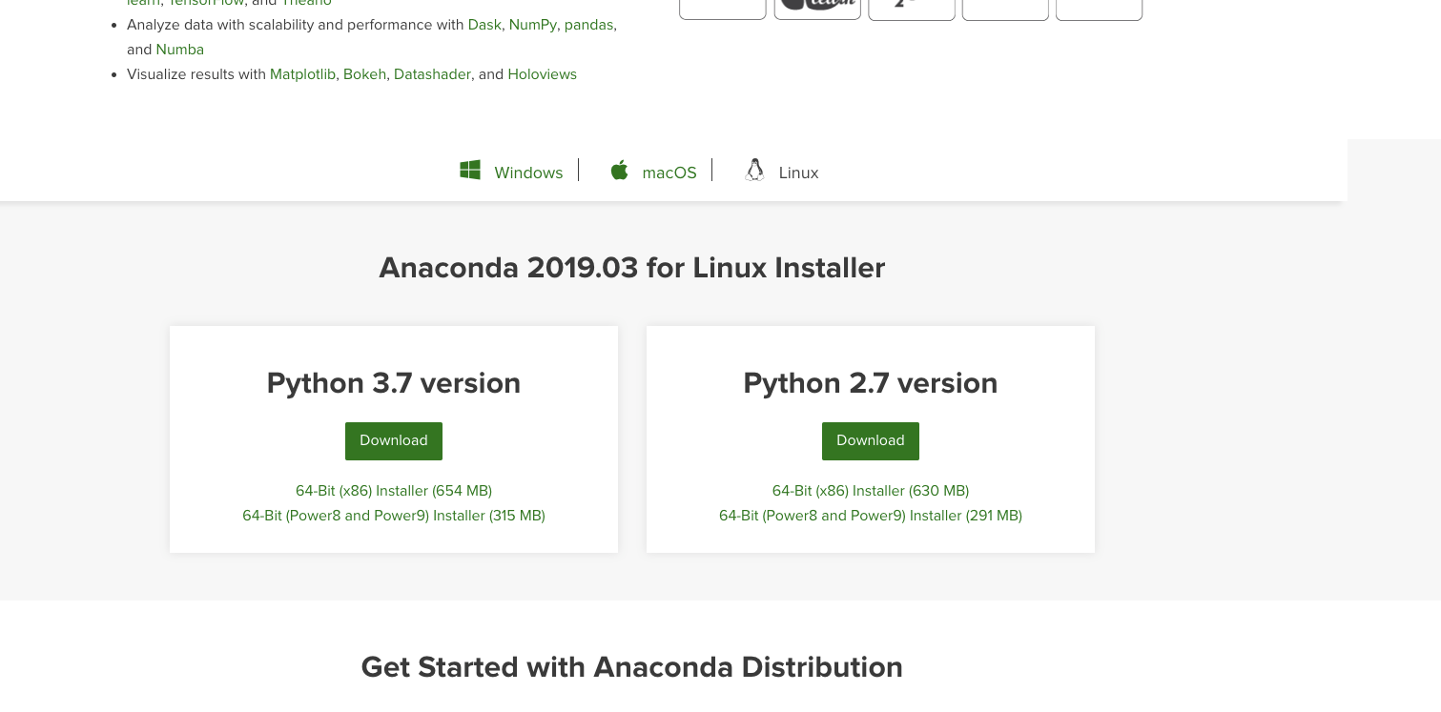Follow the pandas link
1441x712 pixels.
[588, 25]
